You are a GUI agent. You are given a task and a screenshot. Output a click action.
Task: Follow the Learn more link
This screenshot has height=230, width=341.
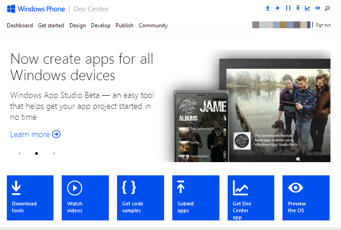[35, 134]
